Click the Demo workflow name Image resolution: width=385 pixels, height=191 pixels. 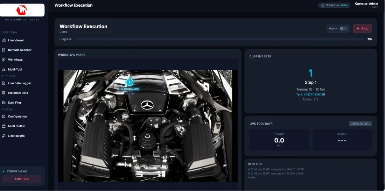click(63, 32)
